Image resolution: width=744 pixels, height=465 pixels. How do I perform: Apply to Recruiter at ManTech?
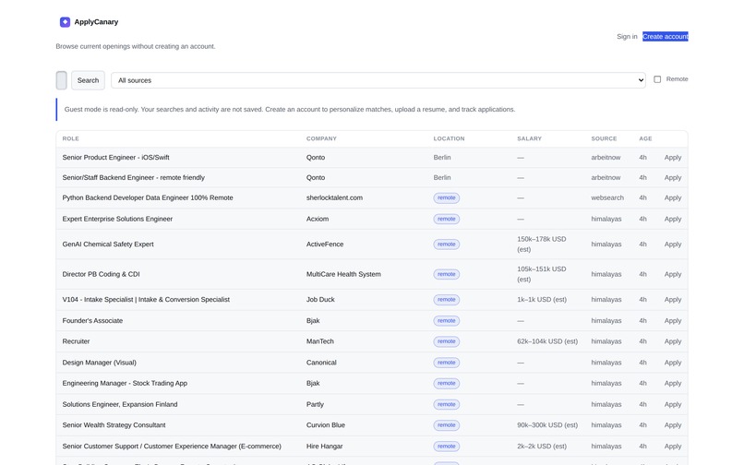tap(672, 341)
